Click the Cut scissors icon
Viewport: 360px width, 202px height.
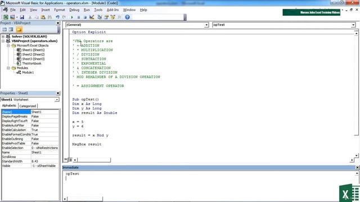point(30,17)
